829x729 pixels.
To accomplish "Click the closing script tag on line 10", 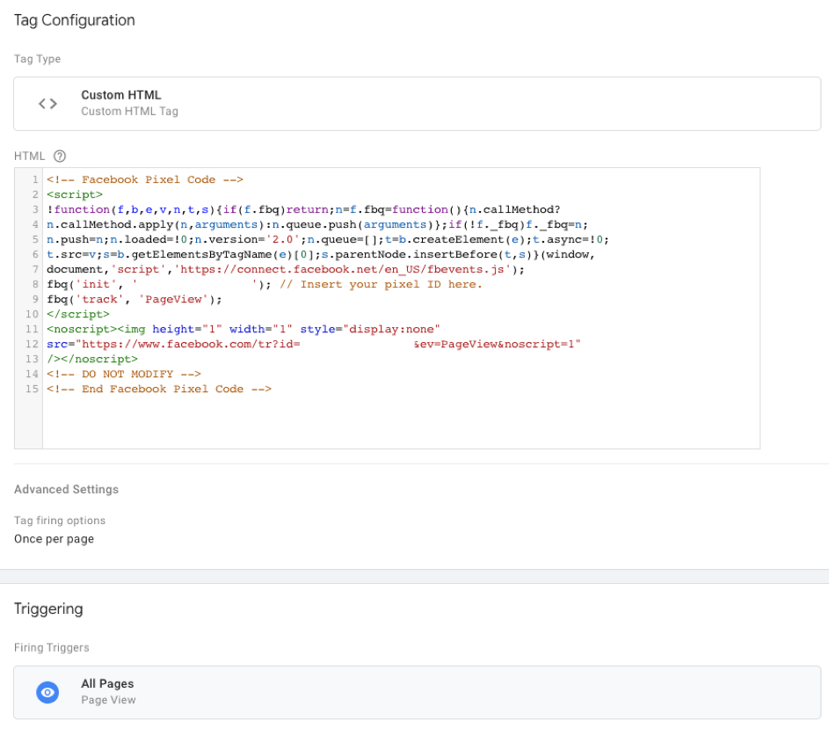I will [78, 314].
